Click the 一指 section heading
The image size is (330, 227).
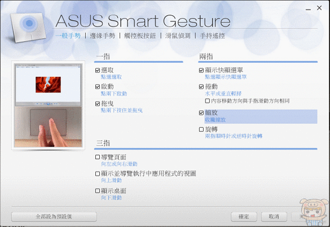pyautogui.click(x=103, y=56)
